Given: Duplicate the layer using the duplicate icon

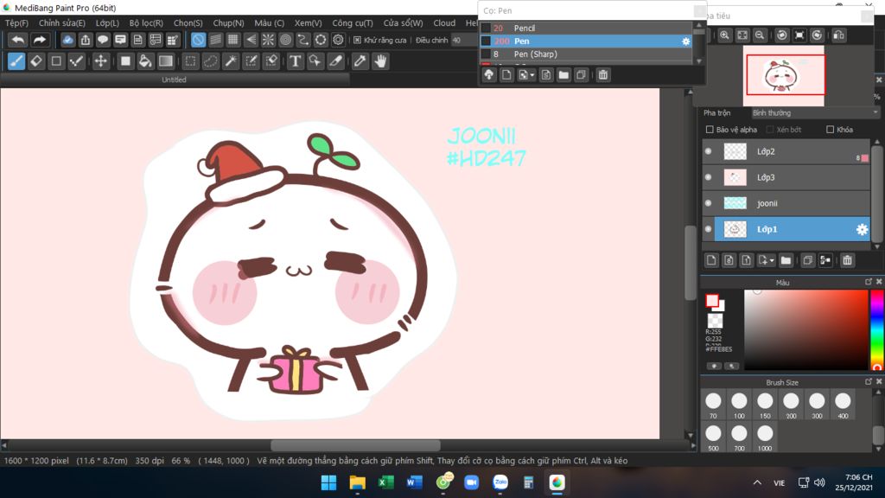Looking at the screenshot, I should (x=808, y=260).
